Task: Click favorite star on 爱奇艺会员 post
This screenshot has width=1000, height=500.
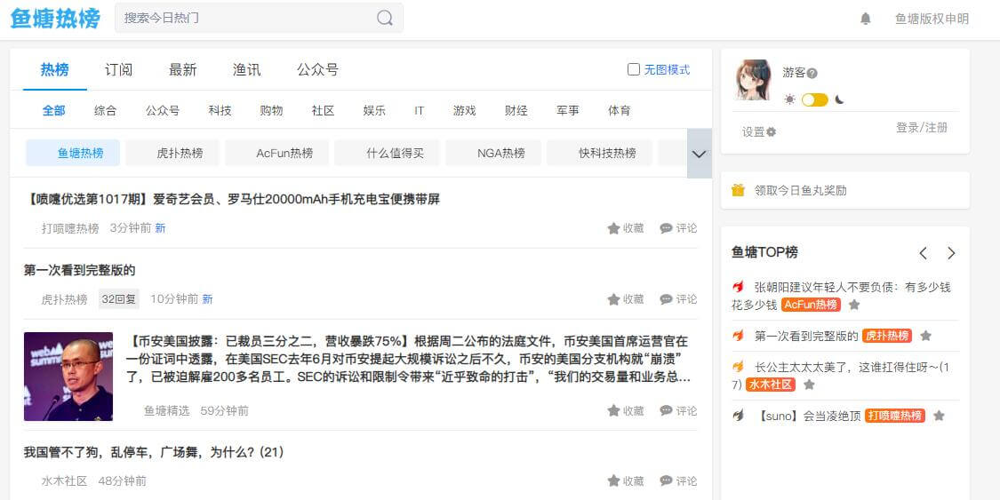Action: pyautogui.click(x=613, y=228)
